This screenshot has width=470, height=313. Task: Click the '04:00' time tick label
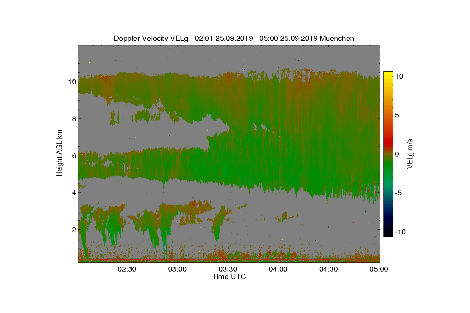(x=278, y=270)
